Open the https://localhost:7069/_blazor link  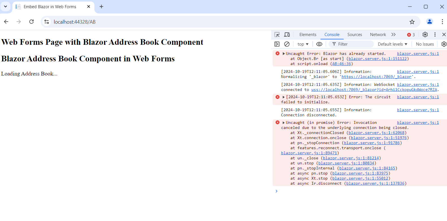pyautogui.click(x=376, y=77)
